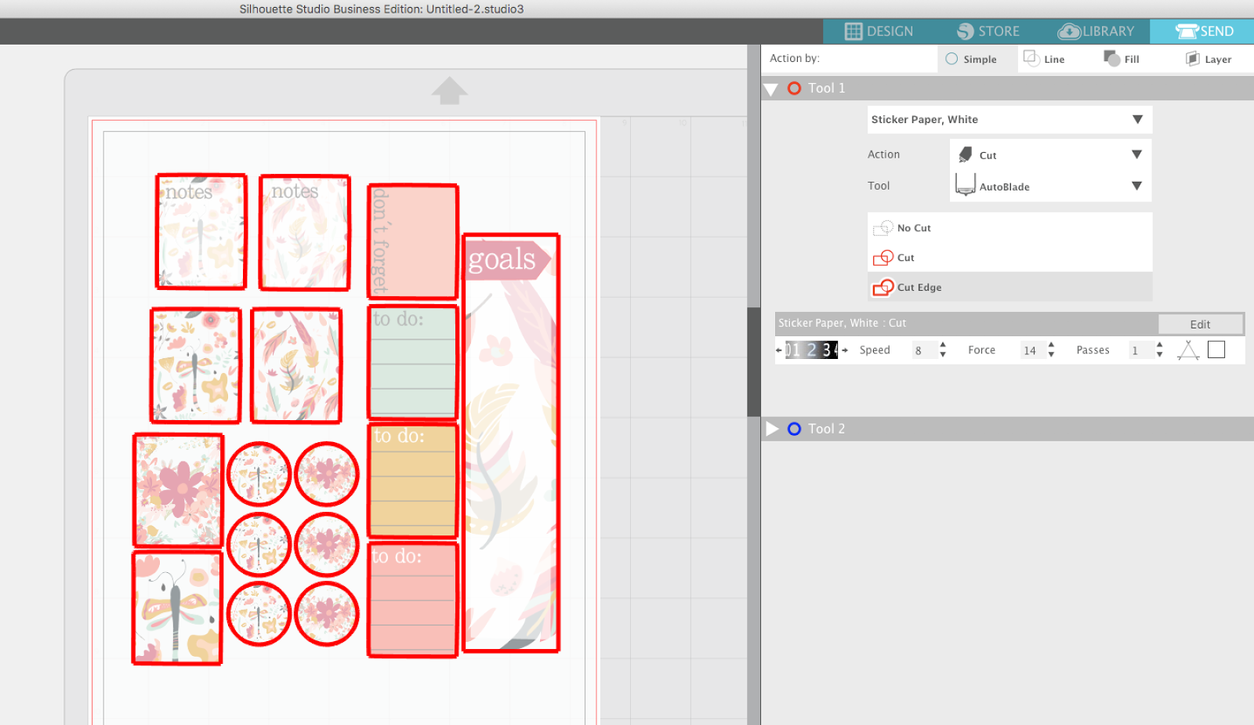Click the line segment overcut icon
The image size is (1254, 725).
coord(1188,350)
